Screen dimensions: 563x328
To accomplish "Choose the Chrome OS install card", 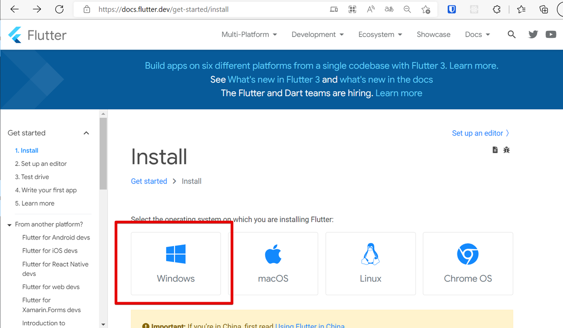I will click(468, 264).
